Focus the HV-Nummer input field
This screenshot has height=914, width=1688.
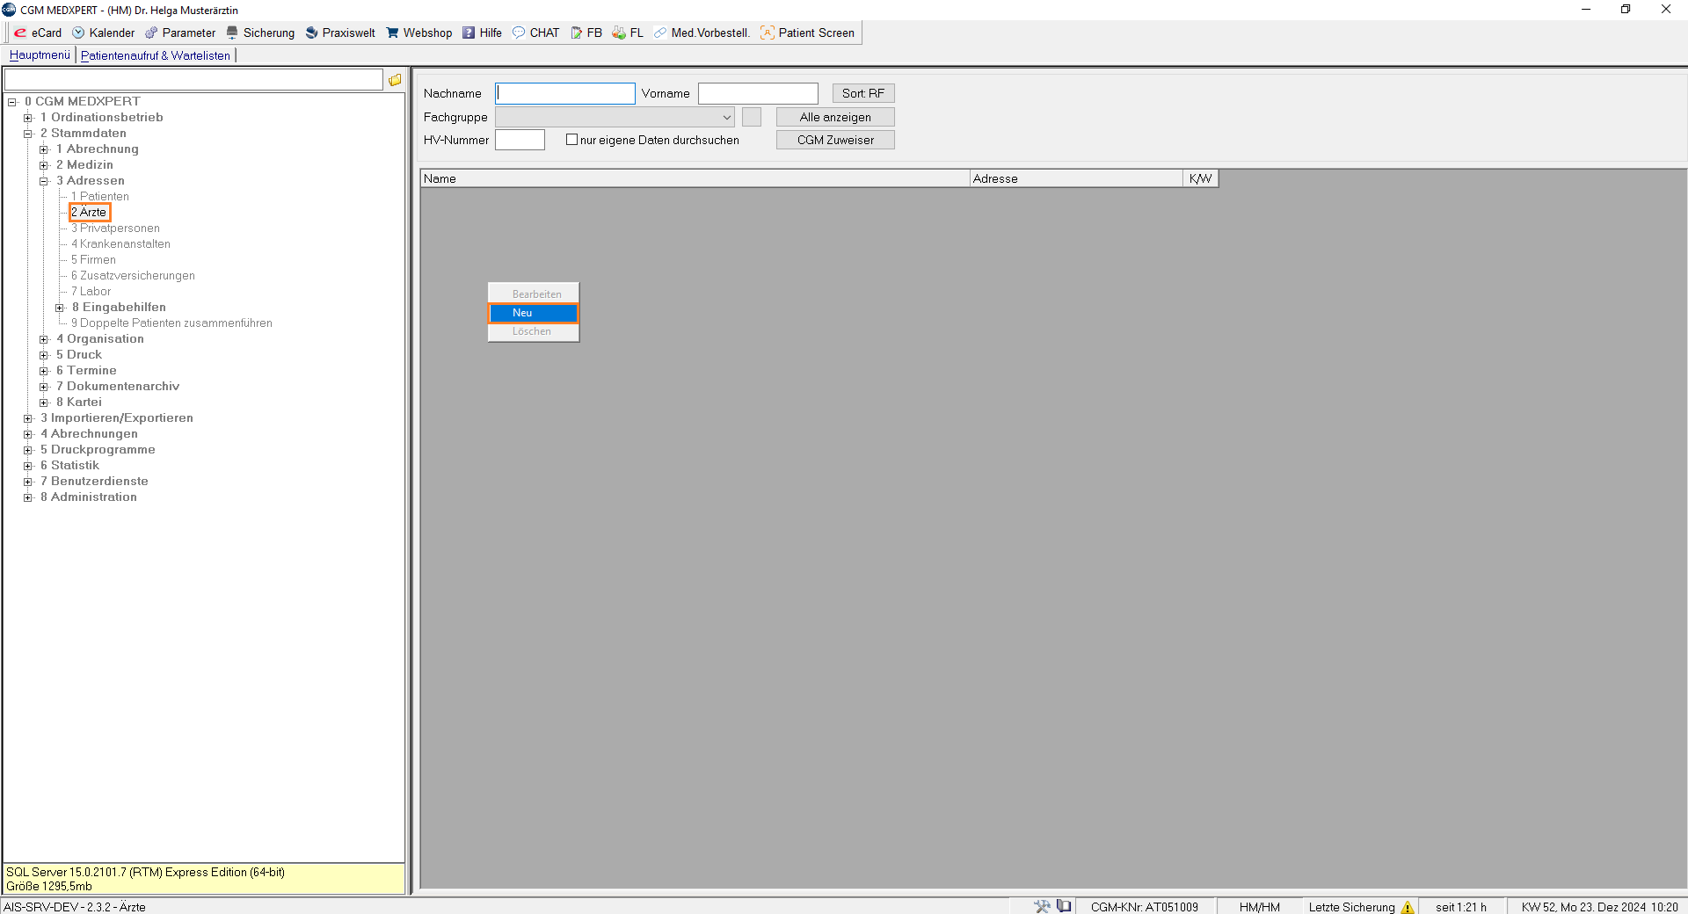520,140
